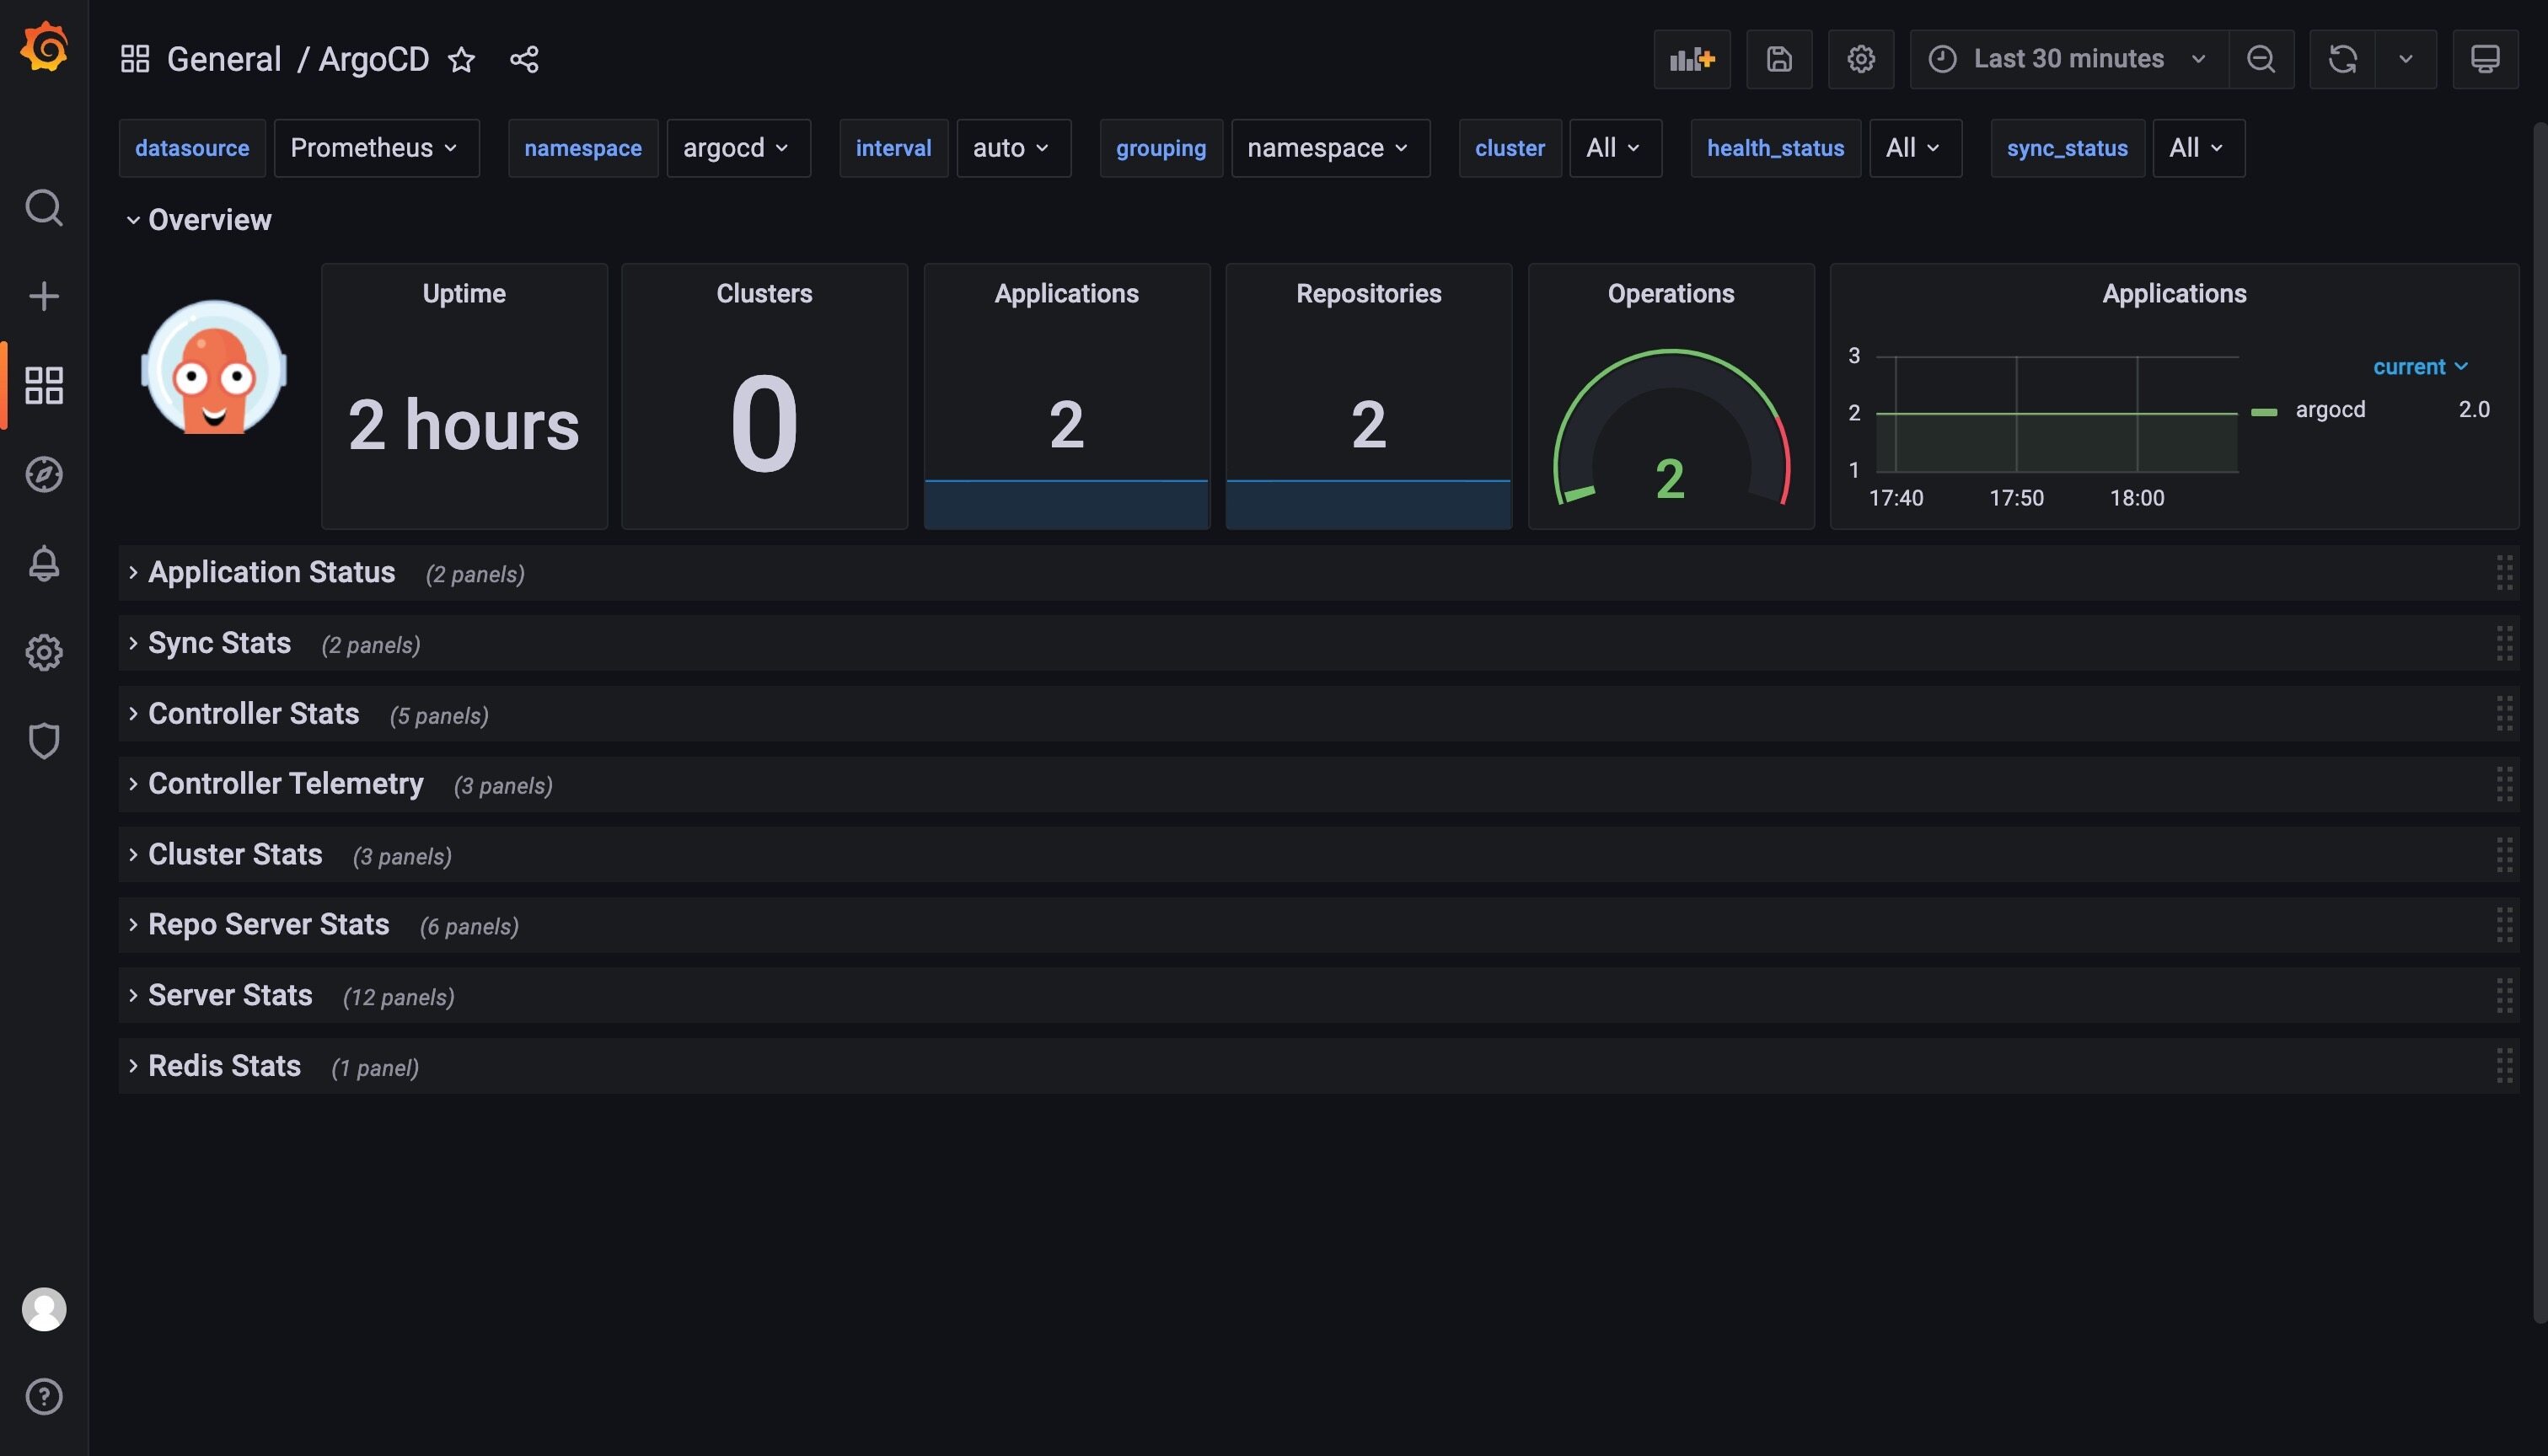Click drag handle on Redis Stats row

pyautogui.click(x=2504, y=1066)
